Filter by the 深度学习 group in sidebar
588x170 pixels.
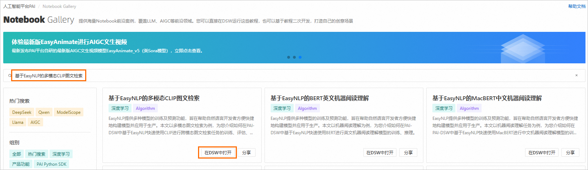point(61,154)
